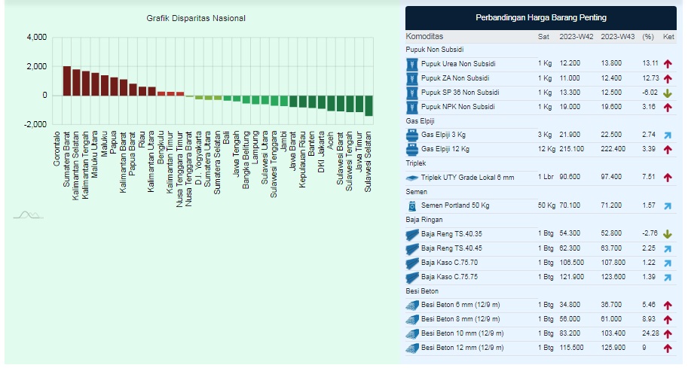Click the Sulawesi Selatan bar in the chart
Screen dimensions: 688x368
tap(368, 105)
